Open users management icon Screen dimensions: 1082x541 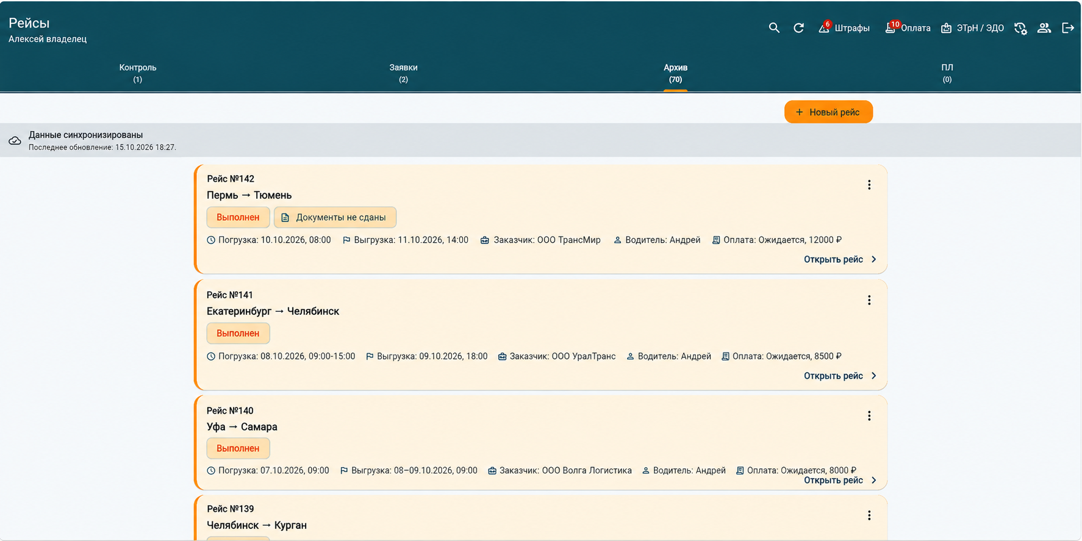pyautogui.click(x=1044, y=28)
